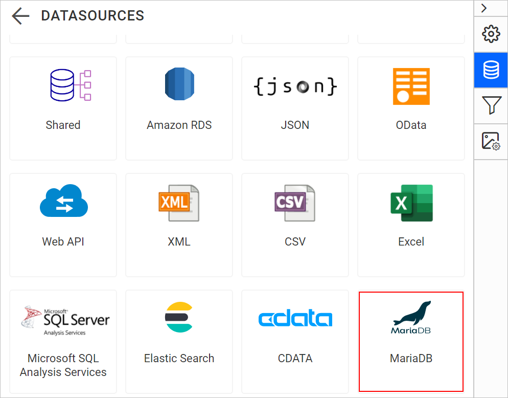Choose the Amazon RDS icon
508x398 pixels.
(179, 84)
